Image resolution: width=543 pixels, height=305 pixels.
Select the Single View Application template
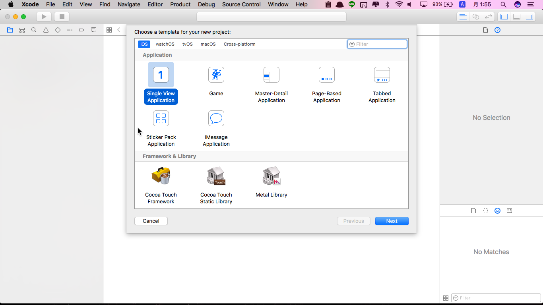coord(161,83)
